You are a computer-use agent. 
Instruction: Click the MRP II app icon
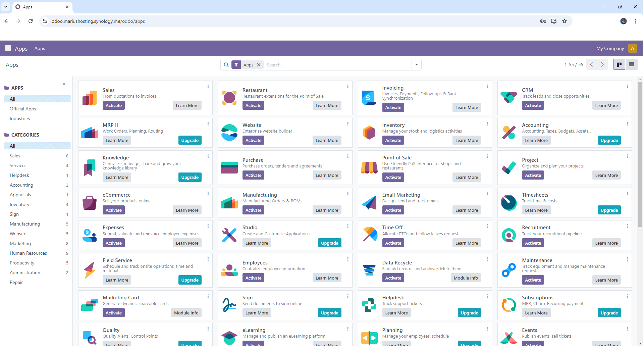pyautogui.click(x=90, y=133)
